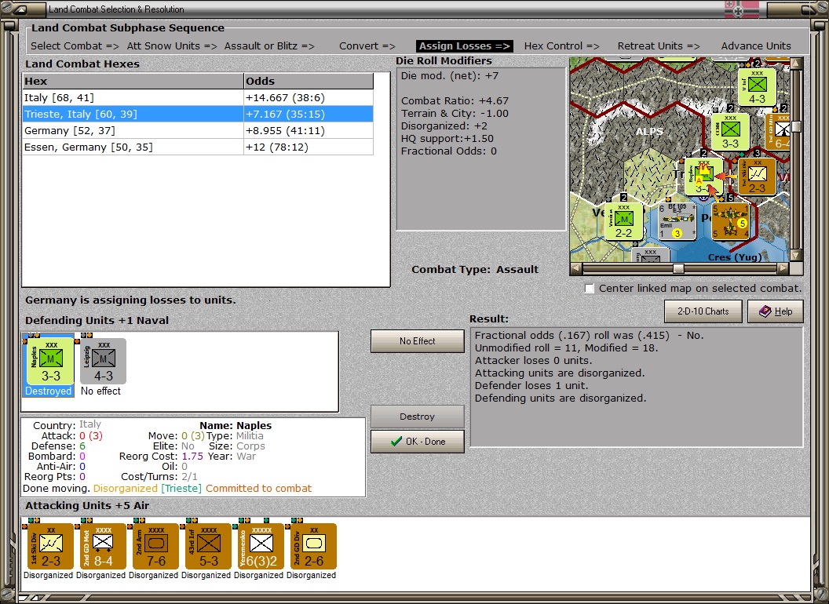Click the Assault or Blitz subphase step
Image resolution: width=829 pixels, height=604 pixels.
coord(269,46)
